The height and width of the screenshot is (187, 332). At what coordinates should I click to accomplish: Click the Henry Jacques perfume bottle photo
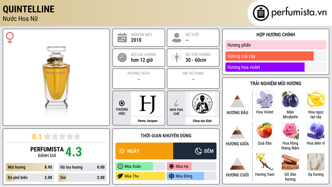(x=56, y=77)
